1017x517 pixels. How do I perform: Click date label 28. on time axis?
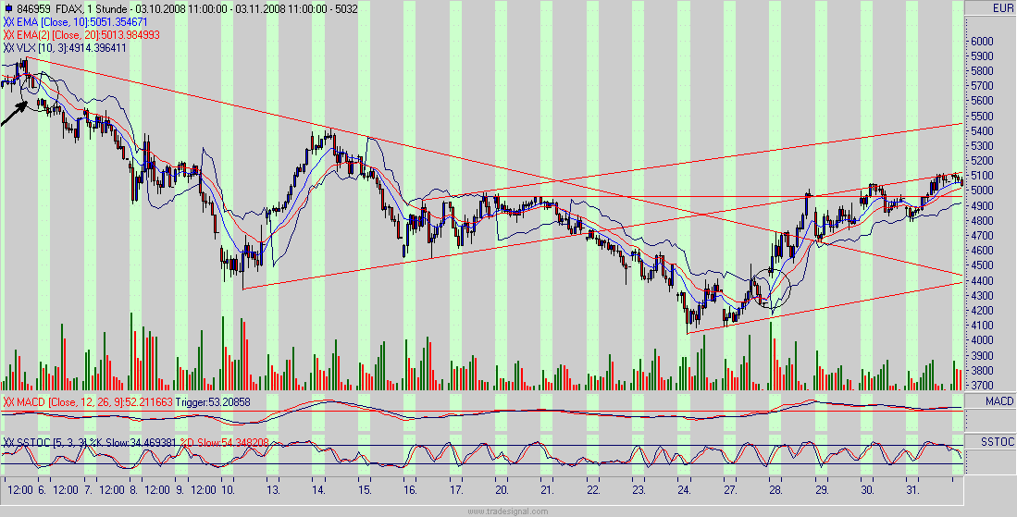(x=776, y=490)
